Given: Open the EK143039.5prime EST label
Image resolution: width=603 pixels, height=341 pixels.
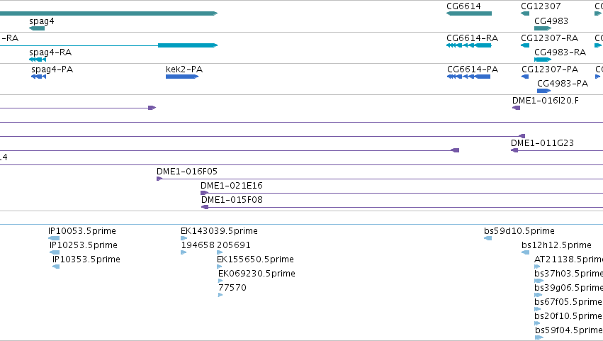Looking at the screenshot, I should click(219, 231).
